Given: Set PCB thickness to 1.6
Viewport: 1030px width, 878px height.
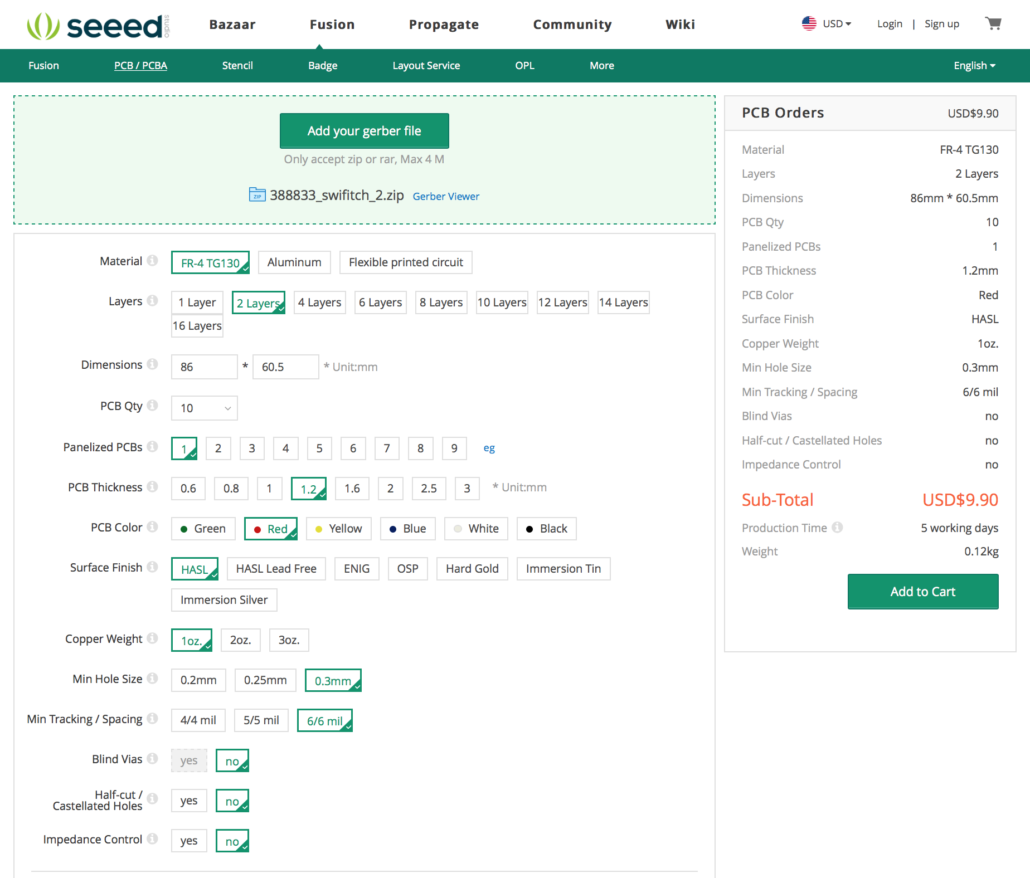Looking at the screenshot, I should [352, 489].
